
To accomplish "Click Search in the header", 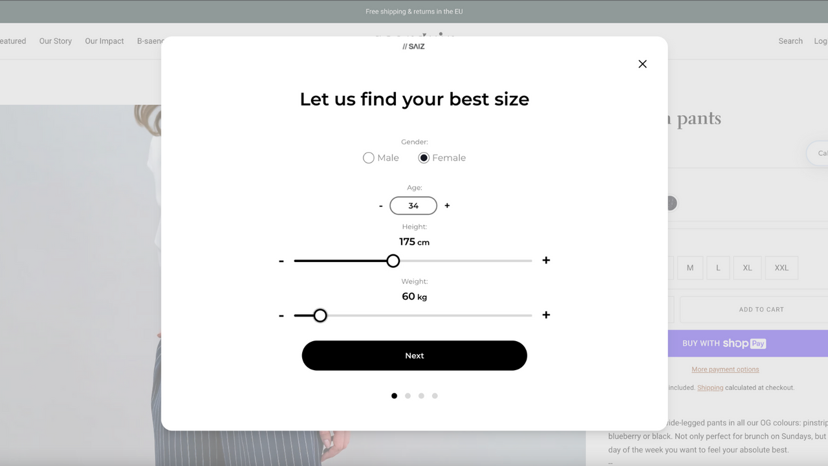I will (790, 41).
